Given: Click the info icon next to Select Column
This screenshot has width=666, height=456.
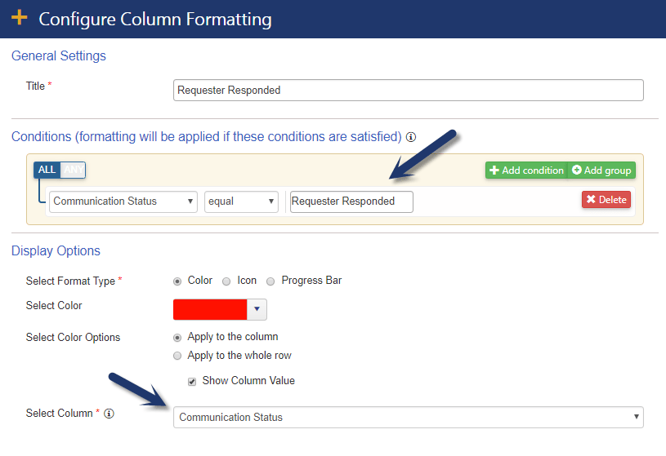Looking at the screenshot, I should [x=110, y=414].
